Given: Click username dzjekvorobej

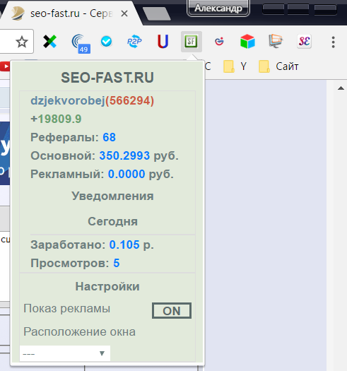Looking at the screenshot, I should click(68, 101).
